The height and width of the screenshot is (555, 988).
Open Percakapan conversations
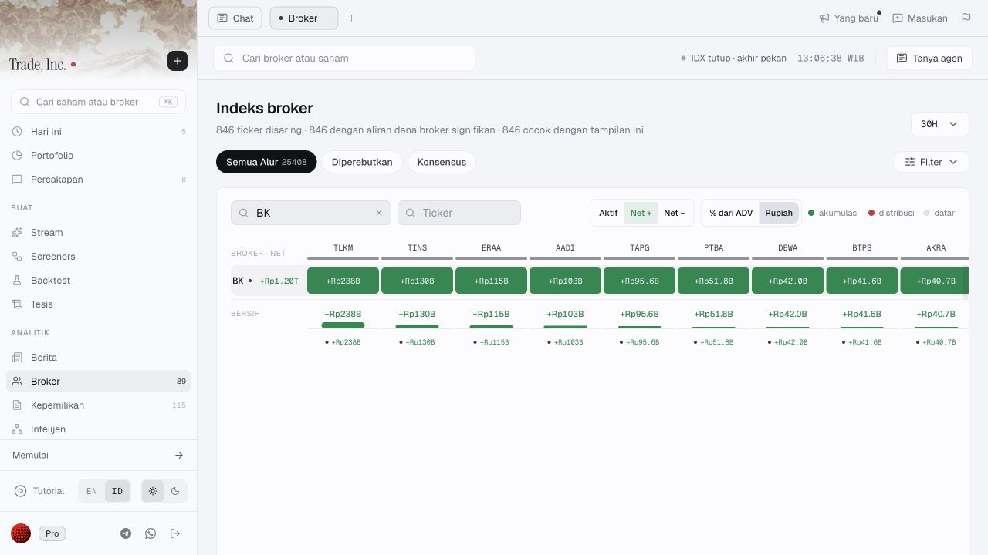tap(99, 180)
